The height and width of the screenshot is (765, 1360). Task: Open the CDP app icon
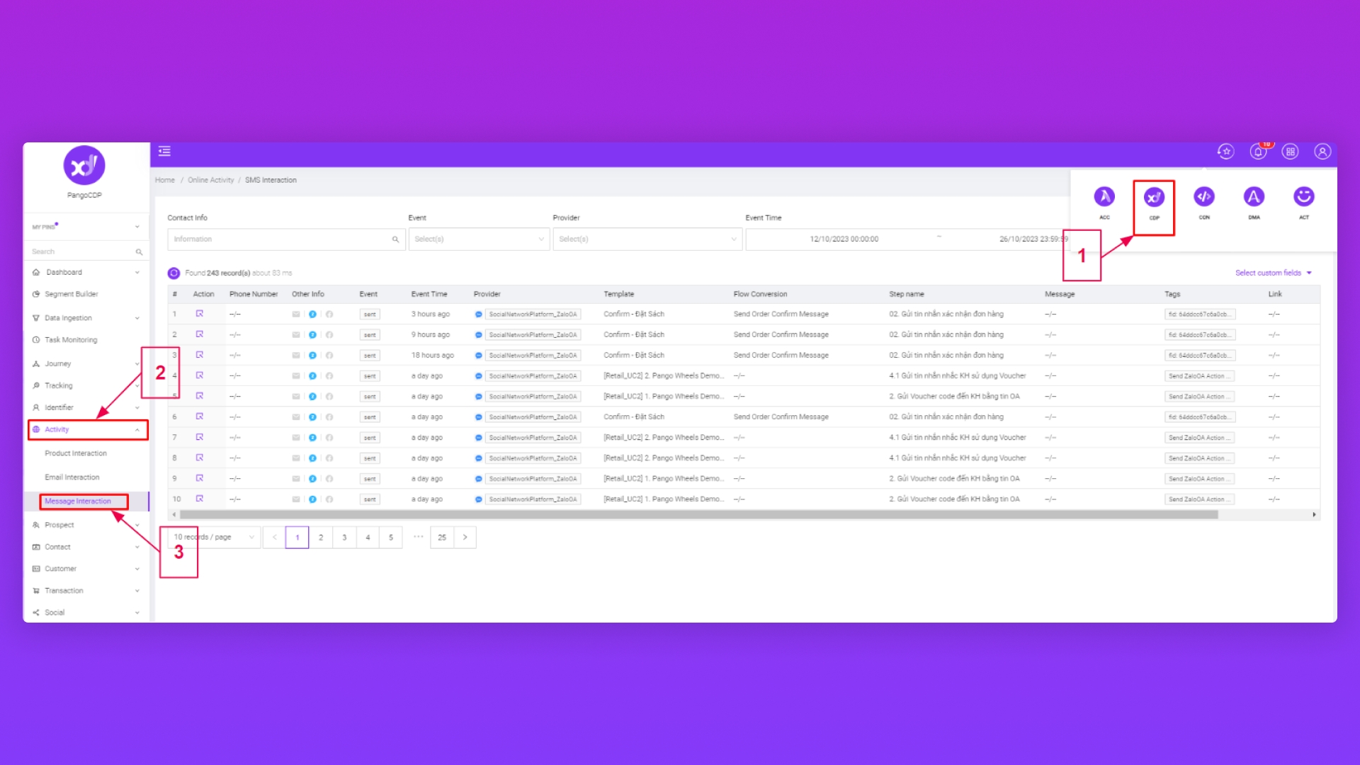[x=1154, y=198]
